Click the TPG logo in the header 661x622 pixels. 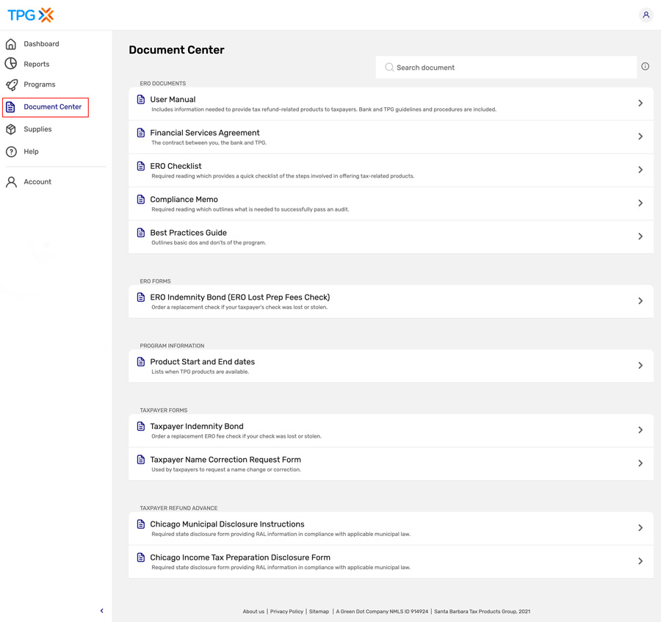pos(29,14)
